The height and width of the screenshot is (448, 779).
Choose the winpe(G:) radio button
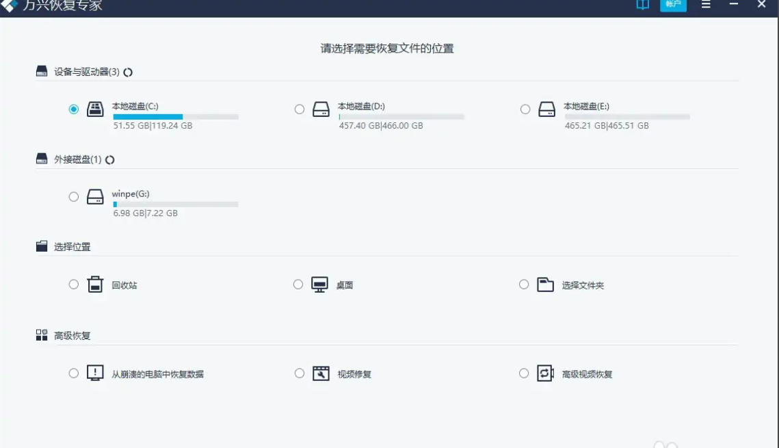click(x=74, y=197)
